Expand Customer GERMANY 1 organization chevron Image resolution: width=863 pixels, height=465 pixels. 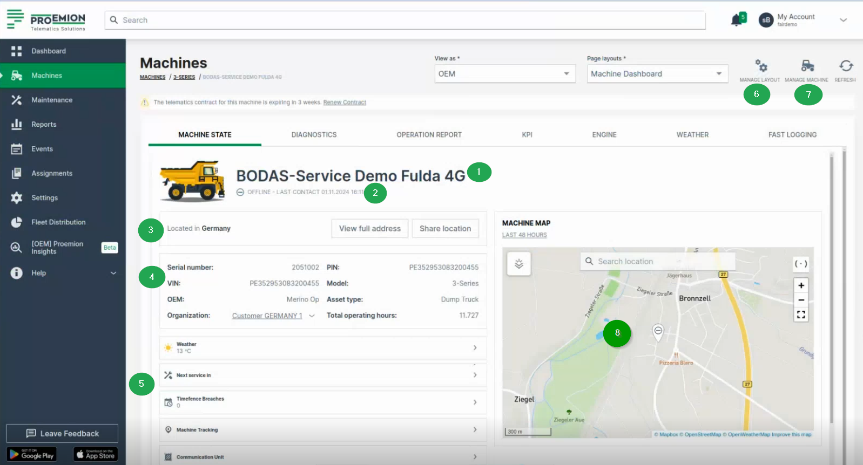pyautogui.click(x=312, y=316)
